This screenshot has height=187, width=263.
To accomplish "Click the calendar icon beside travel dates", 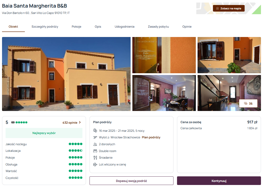I will click(95, 130).
